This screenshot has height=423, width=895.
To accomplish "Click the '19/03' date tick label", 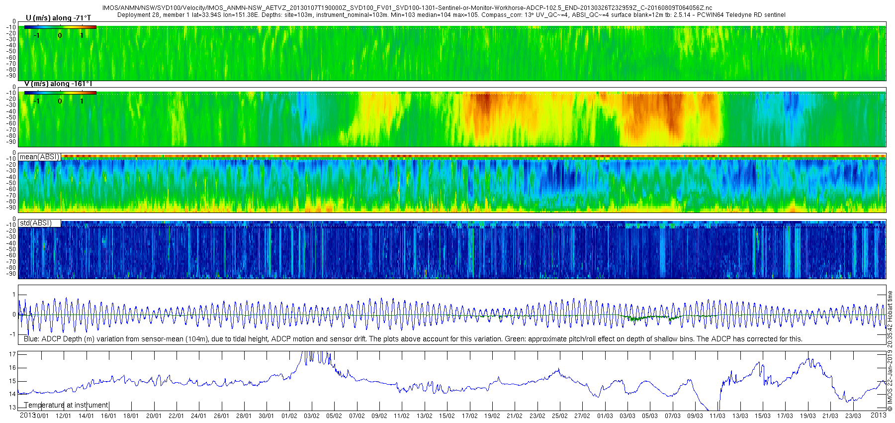I will 807,416.
